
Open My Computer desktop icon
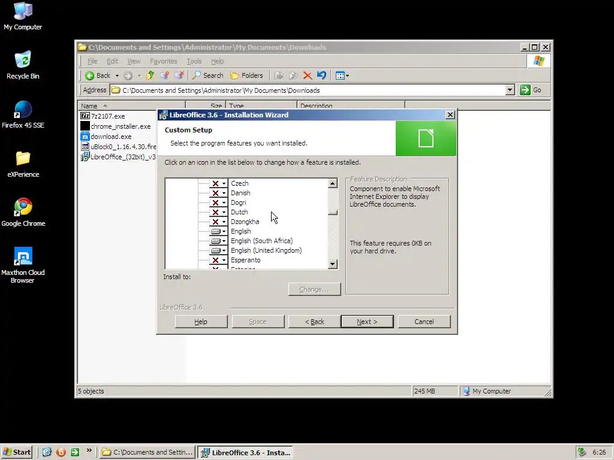(23, 16)
